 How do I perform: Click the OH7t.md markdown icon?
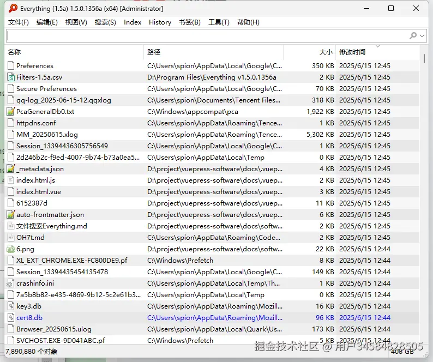tap(11, 238)
